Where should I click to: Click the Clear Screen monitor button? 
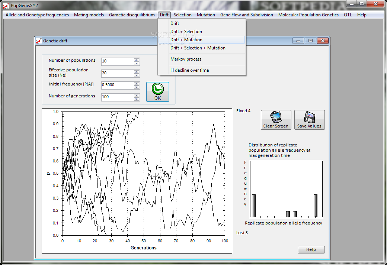[x=276, y=120]
